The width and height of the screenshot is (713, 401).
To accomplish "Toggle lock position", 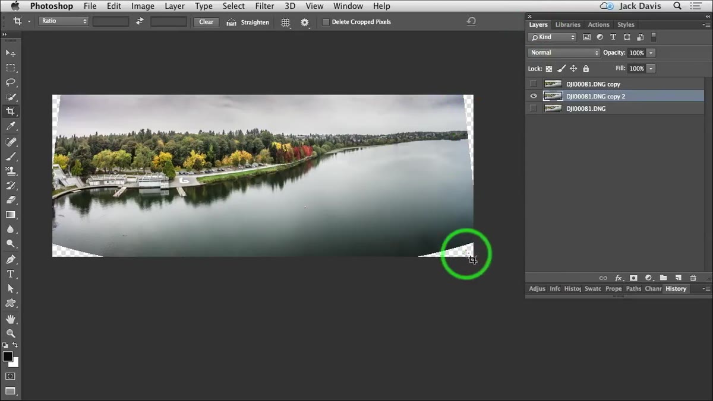I will pyautogui.click(x=574, y=69).
